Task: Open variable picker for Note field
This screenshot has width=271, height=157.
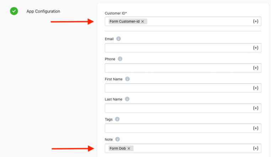Action: pos(256,148)
